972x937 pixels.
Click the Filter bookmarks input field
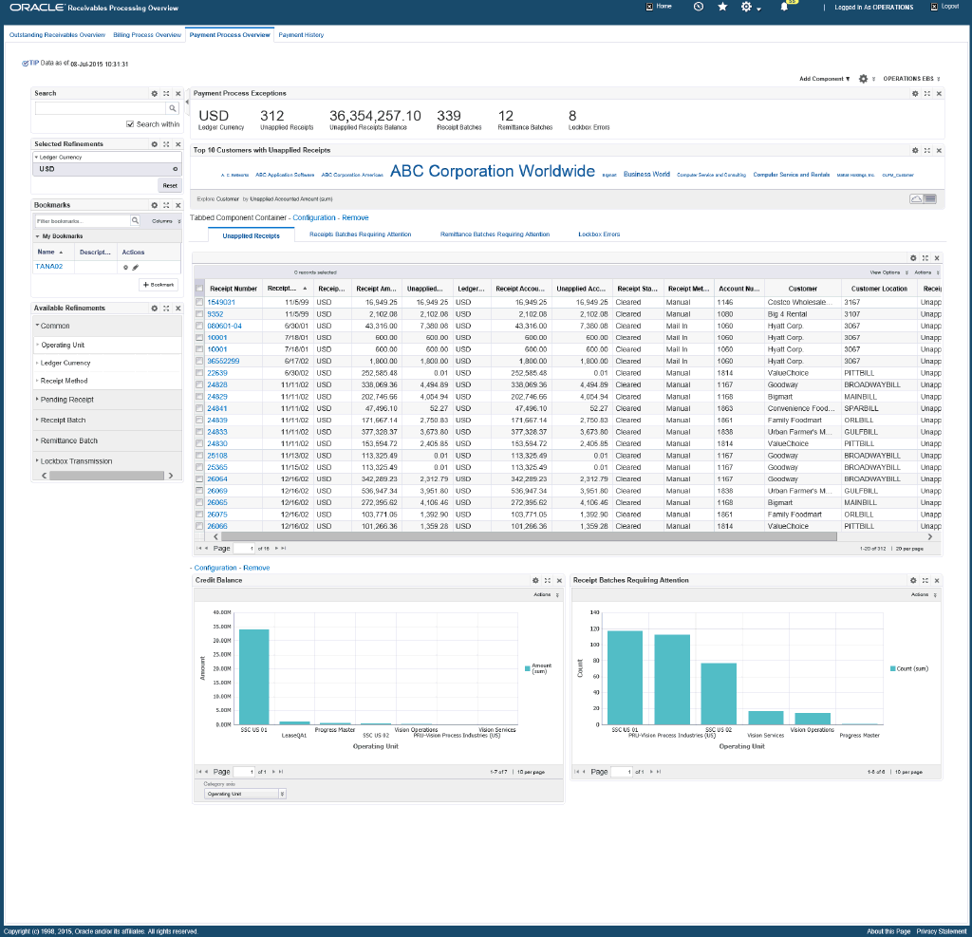pos(82,221)
